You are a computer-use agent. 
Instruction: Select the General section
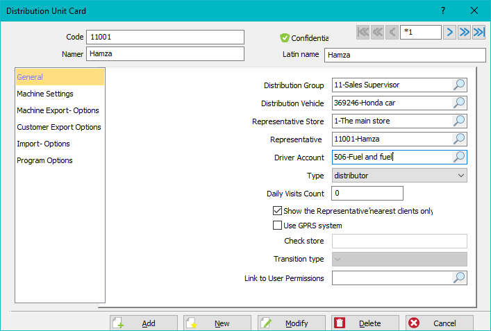pyautogui.click(x=60, y=77)
